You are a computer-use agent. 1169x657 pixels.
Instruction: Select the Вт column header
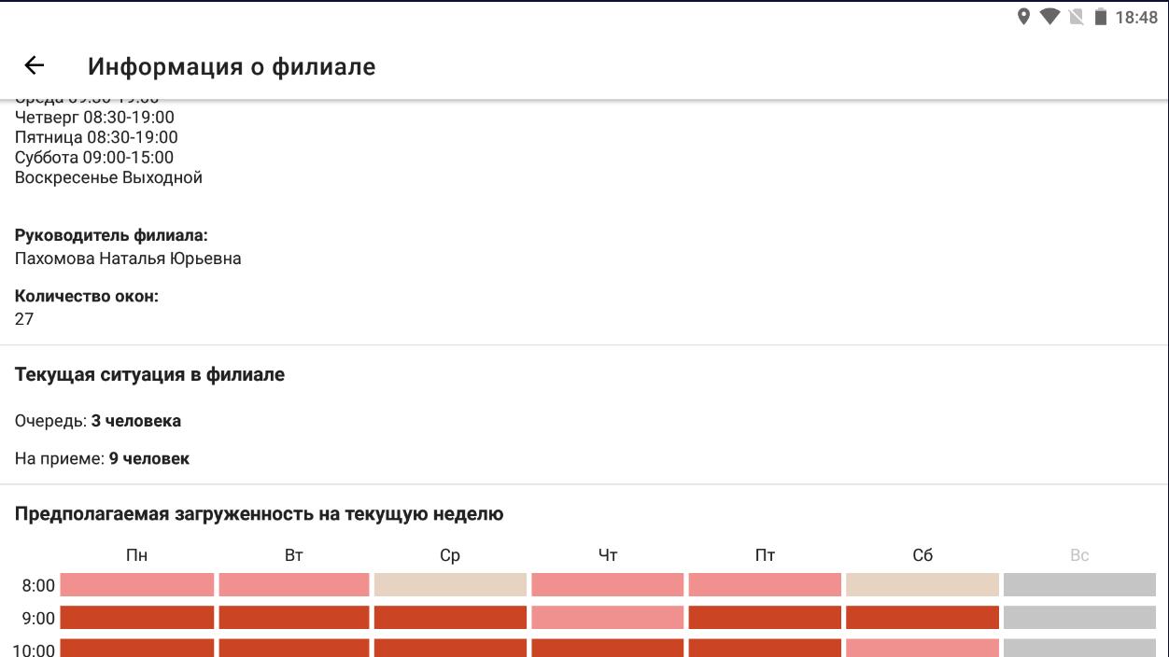[293, 555]
